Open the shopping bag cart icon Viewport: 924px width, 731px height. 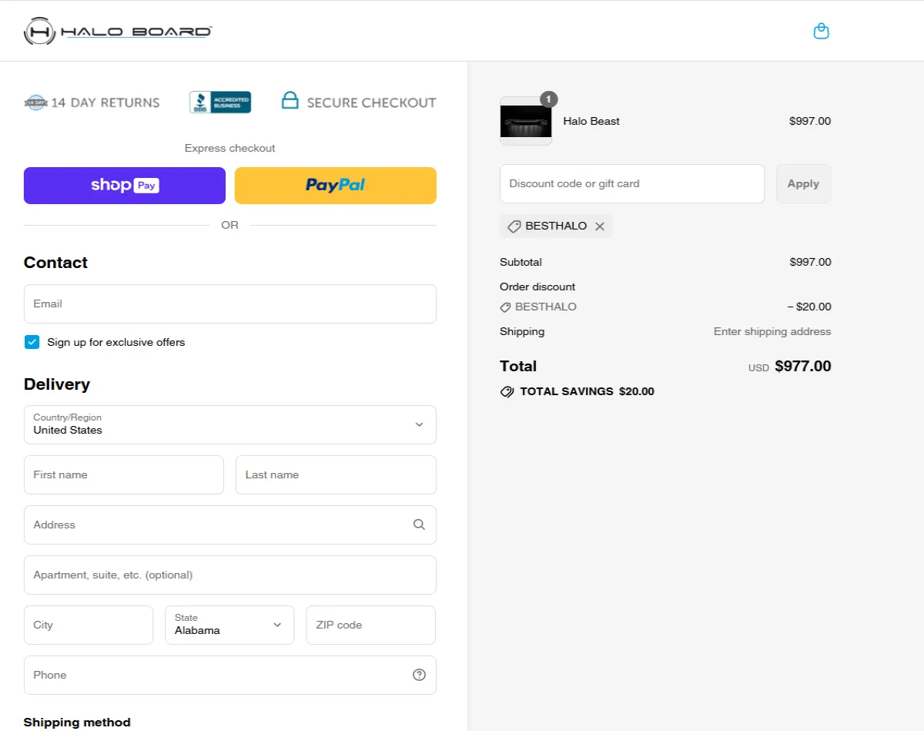point(822,31)
